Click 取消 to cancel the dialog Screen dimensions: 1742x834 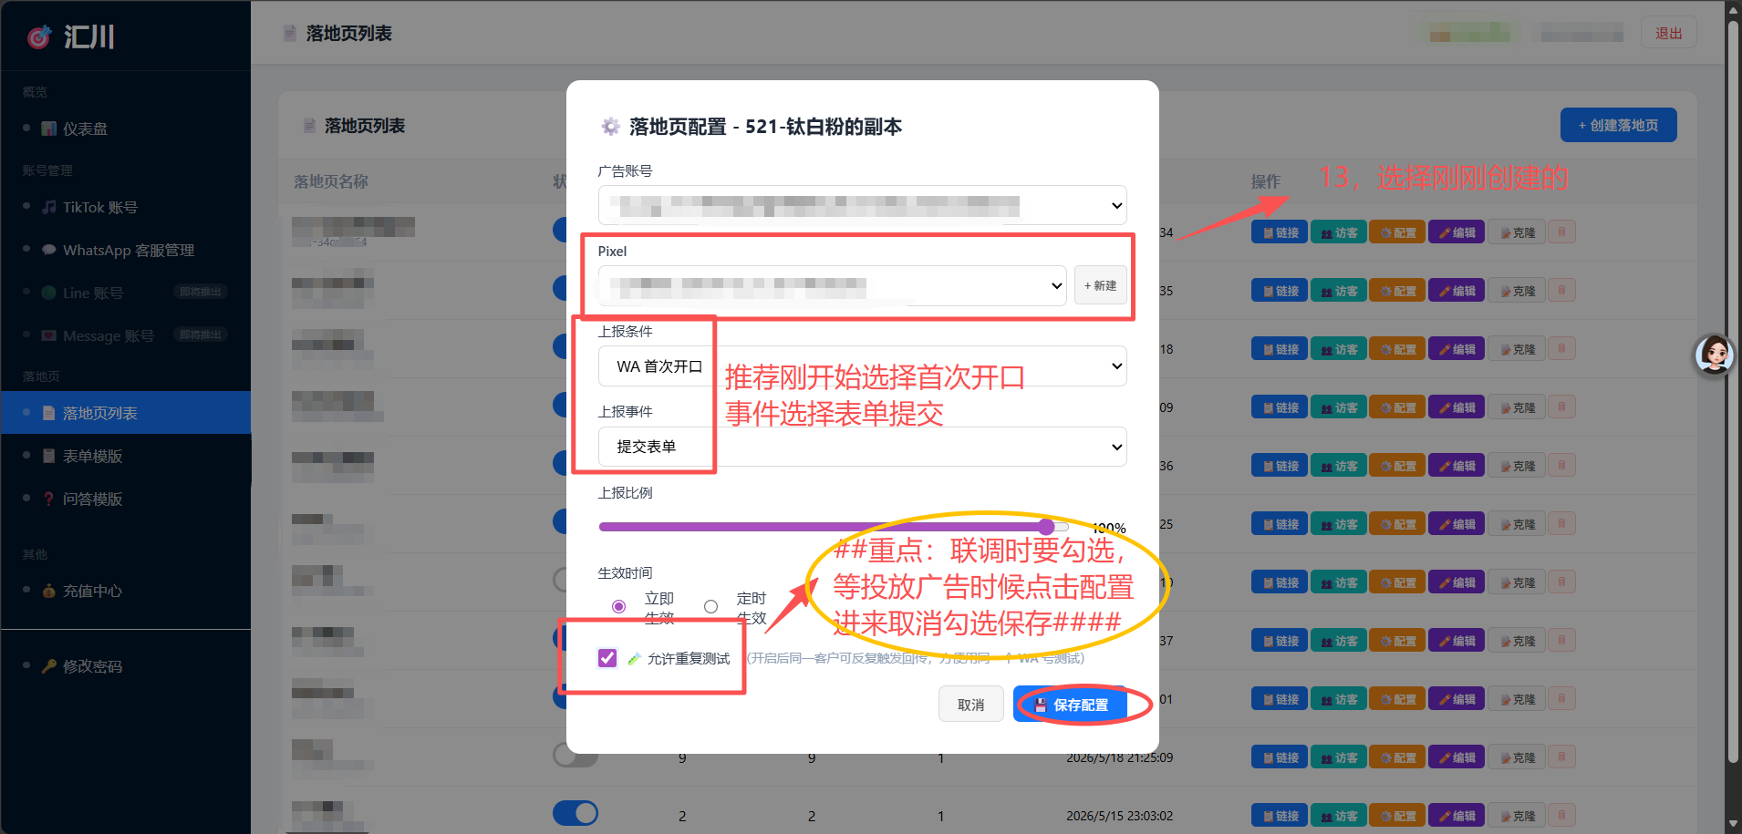[x=970, y=705]
